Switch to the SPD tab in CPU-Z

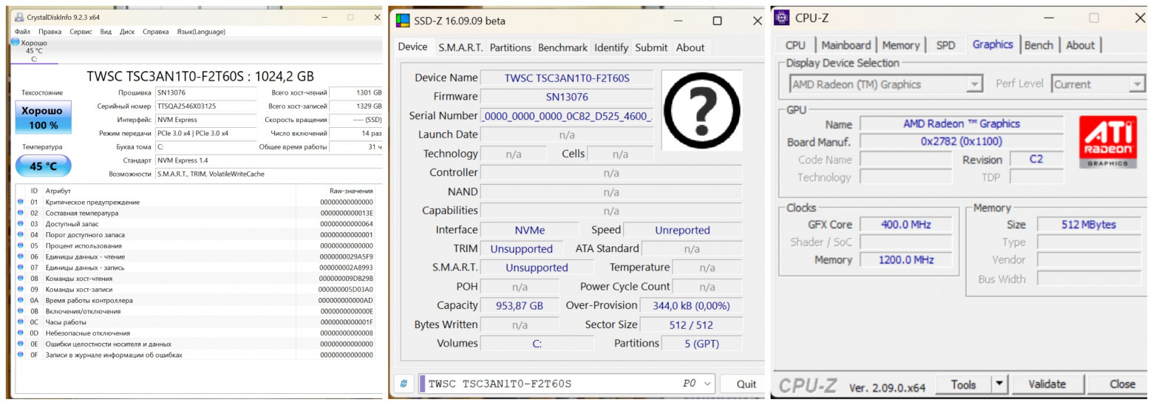945,45
